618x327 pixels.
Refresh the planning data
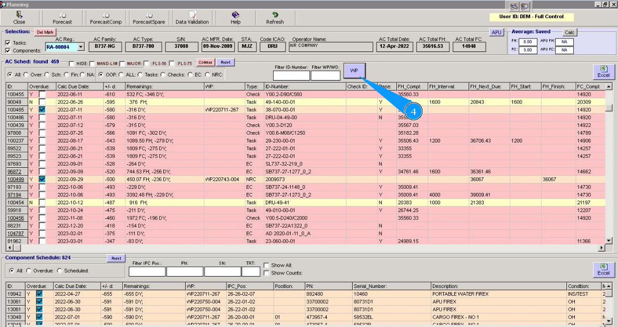[275, 19]
